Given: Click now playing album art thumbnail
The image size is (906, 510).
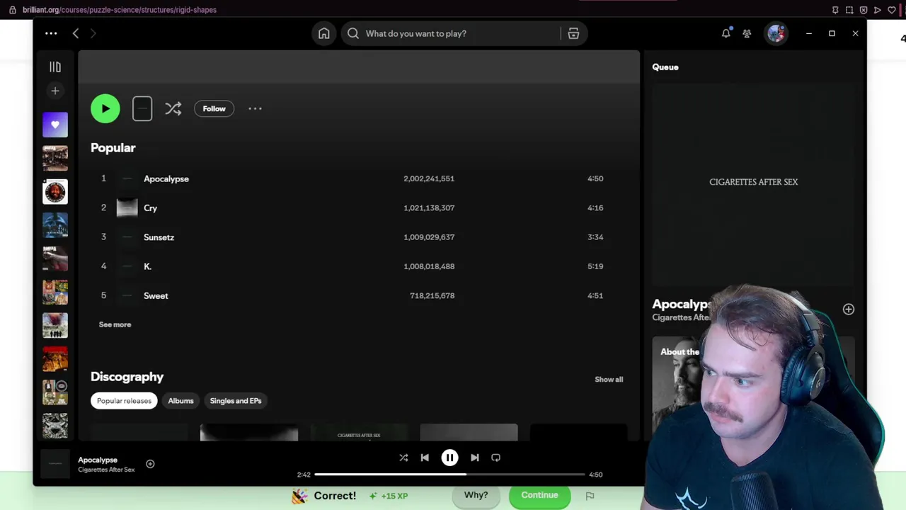Looking at the screenshot, I should pyautogui.click(x=55, y=464).
